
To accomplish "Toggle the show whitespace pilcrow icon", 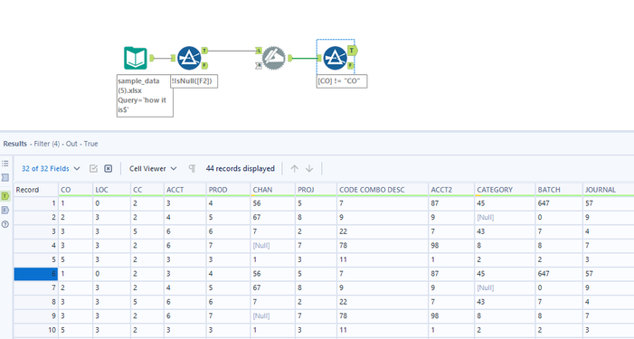I will 192,168.
